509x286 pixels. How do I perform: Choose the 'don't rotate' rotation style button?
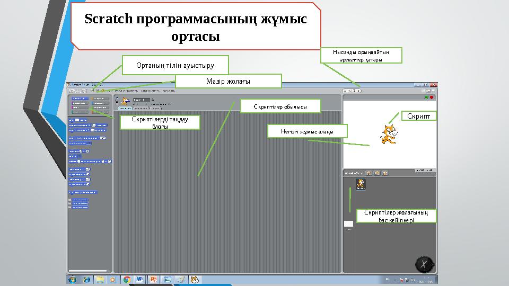click(117, 104)
